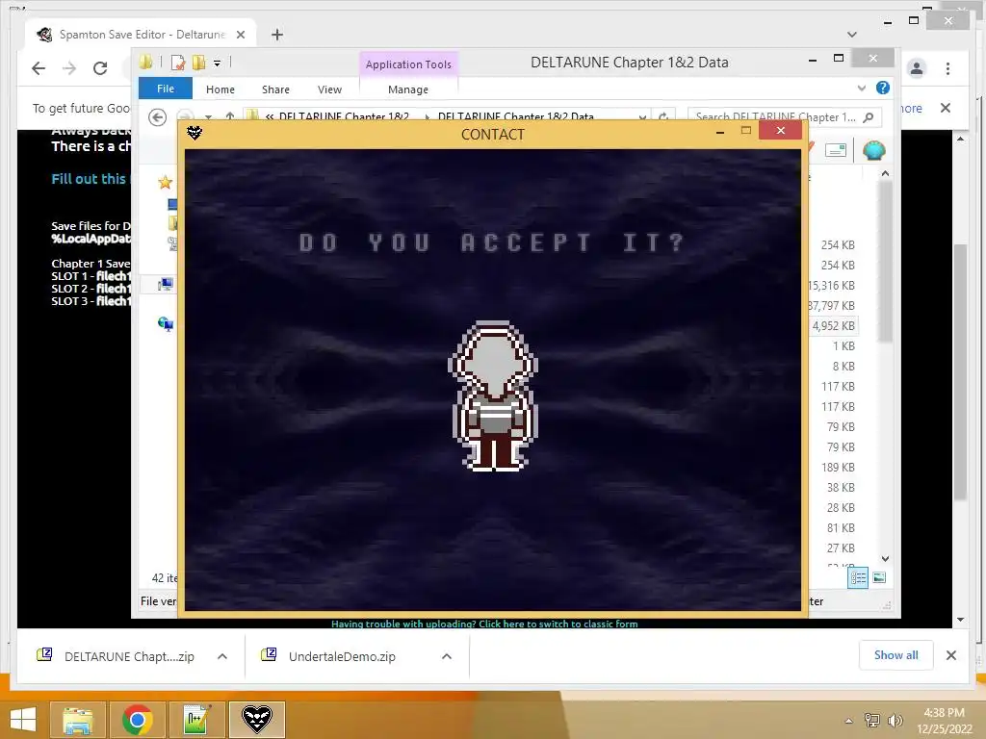Click the Explorer file list scrollbar down arrow
The height and width of the screenshot is (739, 986).
(886, 559)
